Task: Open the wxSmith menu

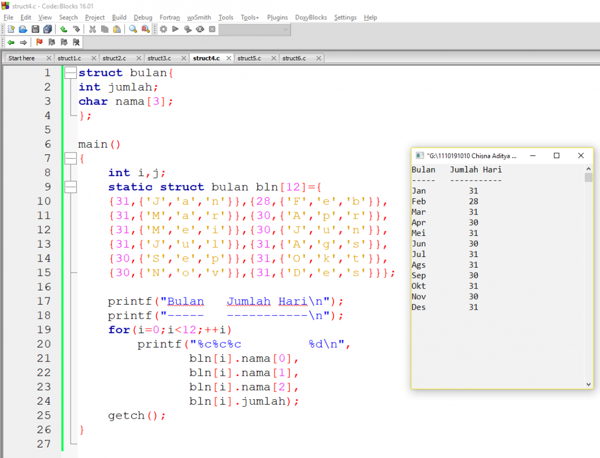Action: coord(199,17)
